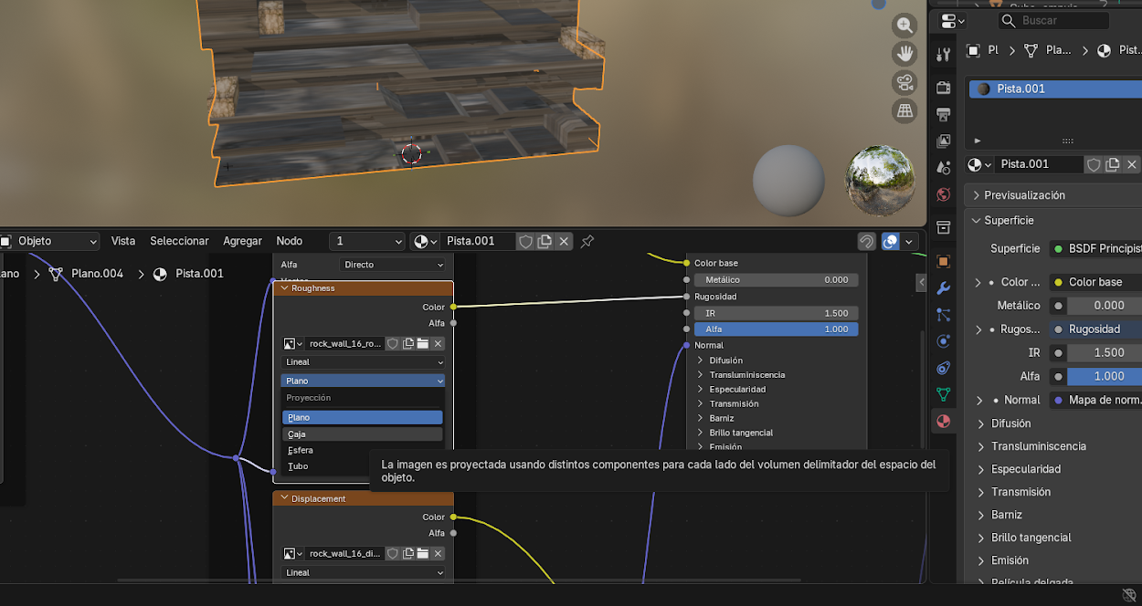Choose Caja from the projection list
The width and height of the screenshot is (1142, 606).
pos(362,434)
